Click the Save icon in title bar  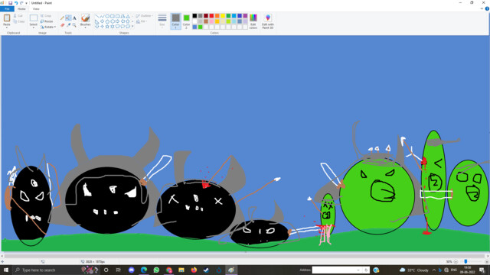coord(10,3)
